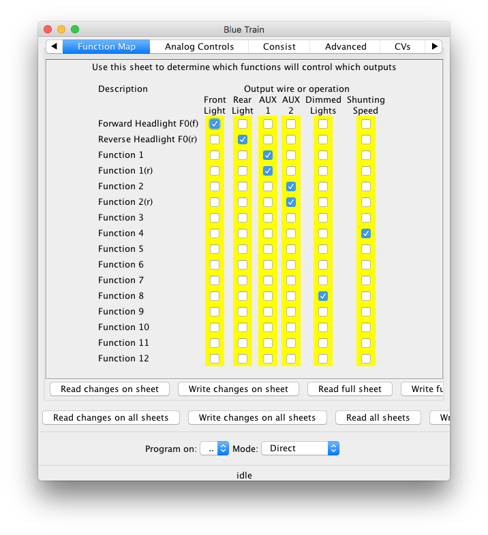Uncheck Reverse Headlight F0(r) Rear Light
The width and height of the screenshot is (488, 535).
pyautogui.click(x=243, y=140)
